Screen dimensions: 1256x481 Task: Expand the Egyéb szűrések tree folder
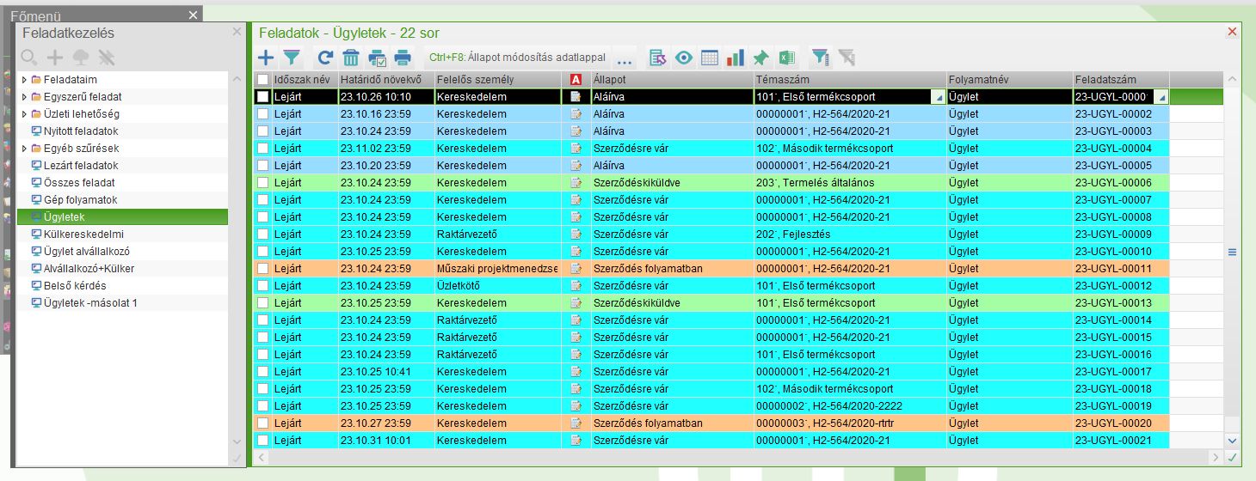tap(24, 149)
